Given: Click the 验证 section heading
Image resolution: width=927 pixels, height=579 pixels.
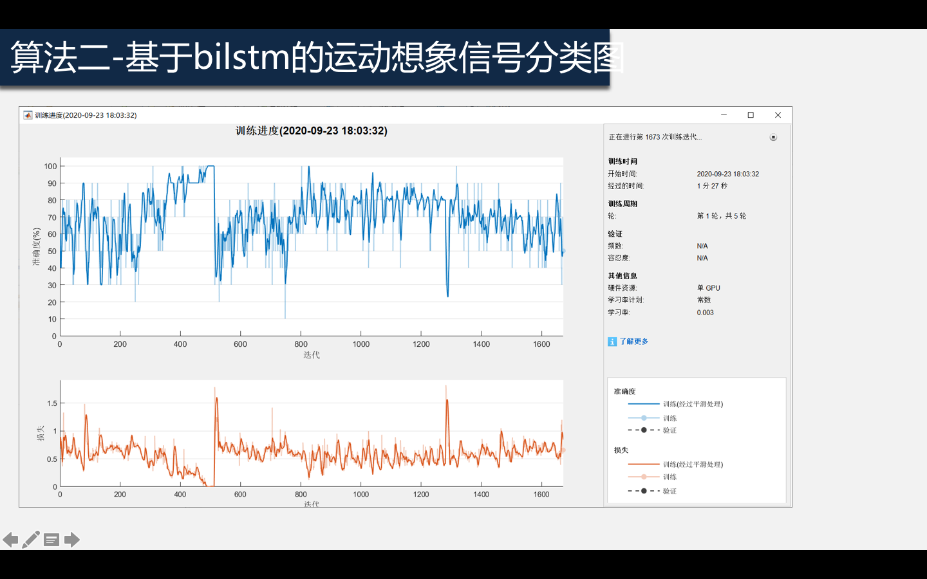Looking at the screenshot, I should click(x=615, y=234).
